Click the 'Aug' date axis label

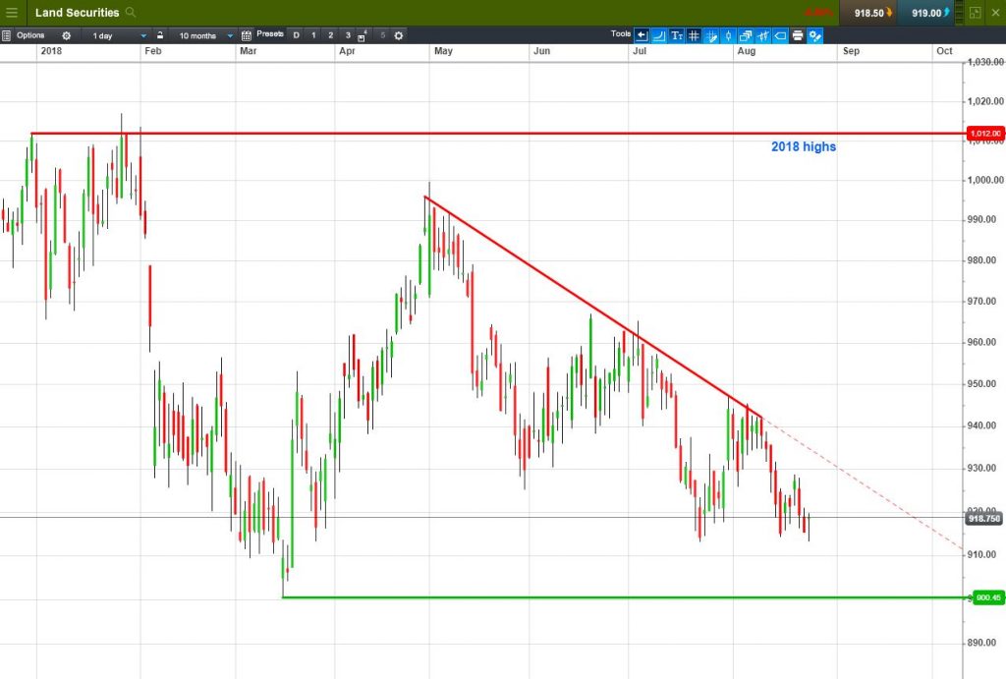pos(747,51)
